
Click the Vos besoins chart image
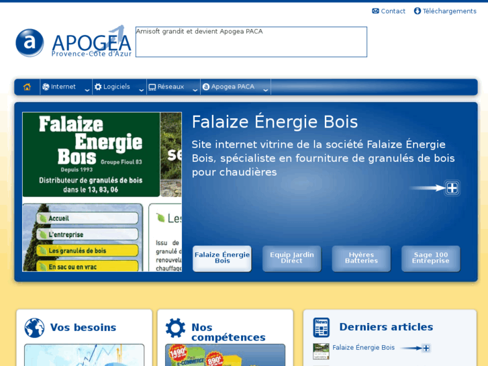(x=84, y=355)
